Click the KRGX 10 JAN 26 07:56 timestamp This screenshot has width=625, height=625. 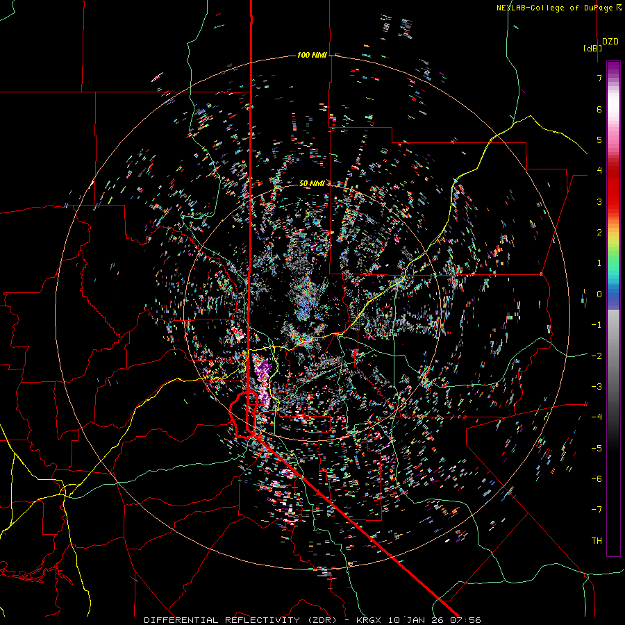coord(419,620)
